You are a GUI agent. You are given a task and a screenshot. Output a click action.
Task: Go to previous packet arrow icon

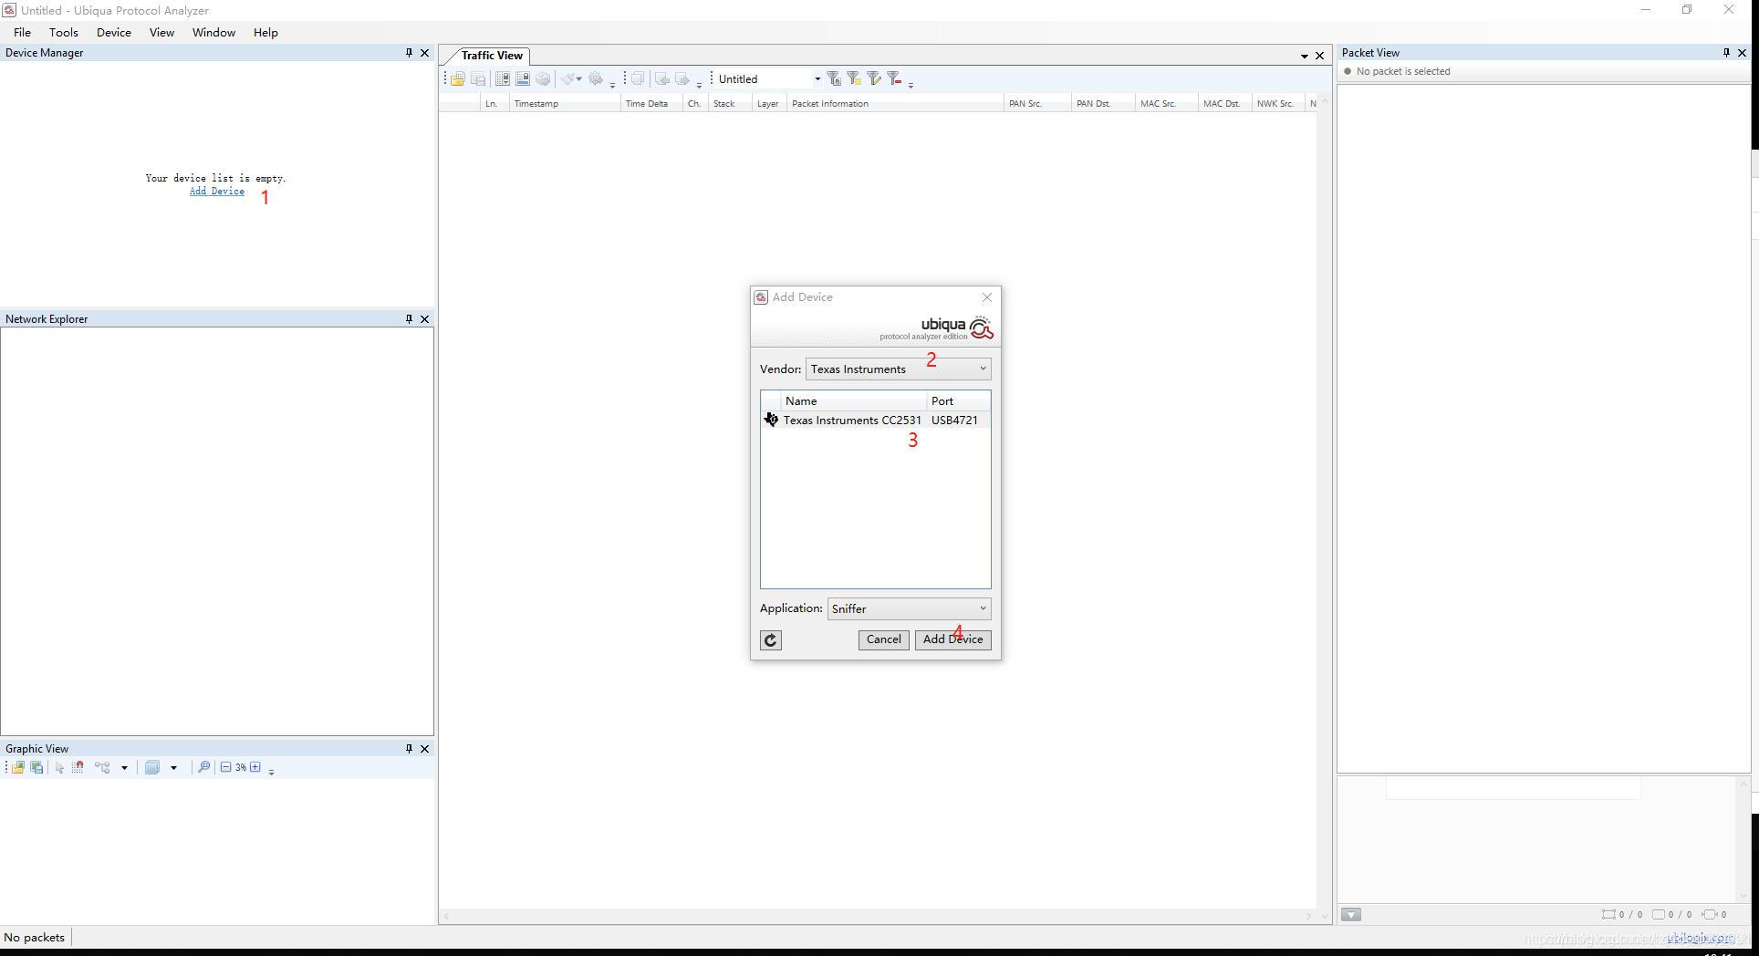click(x=662, y=79)
